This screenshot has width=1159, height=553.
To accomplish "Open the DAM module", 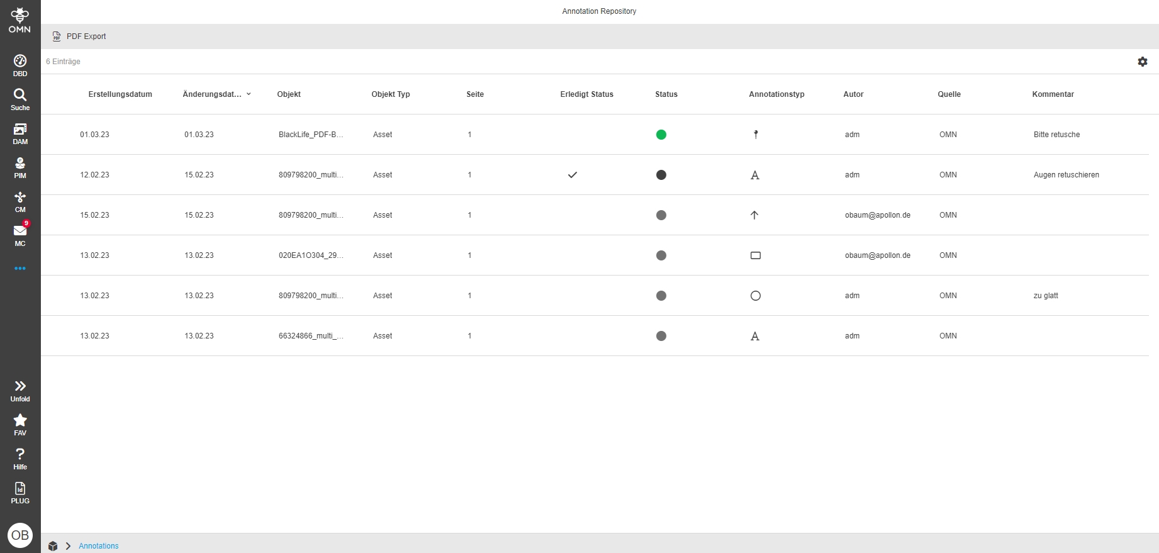I will click(20, 133).
